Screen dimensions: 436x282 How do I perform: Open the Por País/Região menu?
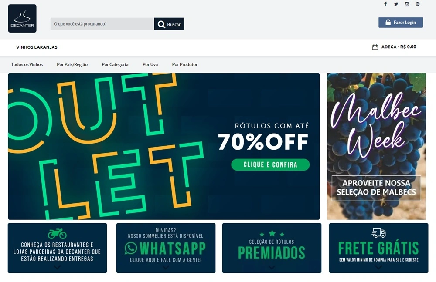click(72, 64)
